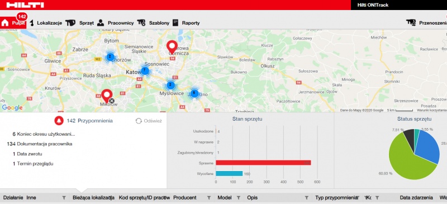The width and height of the screenshot is (447, 204).
Task: Click the cluster marker showing 7 near Katowice
Action: click(x=145, y=70)
